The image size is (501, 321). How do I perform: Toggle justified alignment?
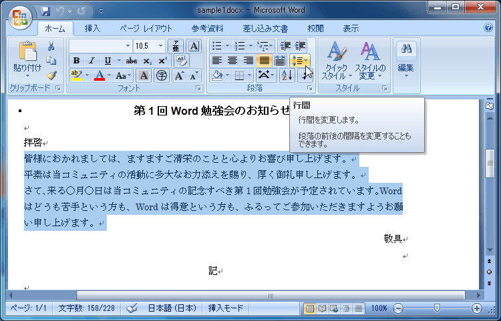[265, 61]
